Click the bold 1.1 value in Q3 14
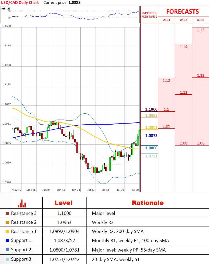Viewport: 209px width, 264px height. pyautogui.click(x=166, y=109)
